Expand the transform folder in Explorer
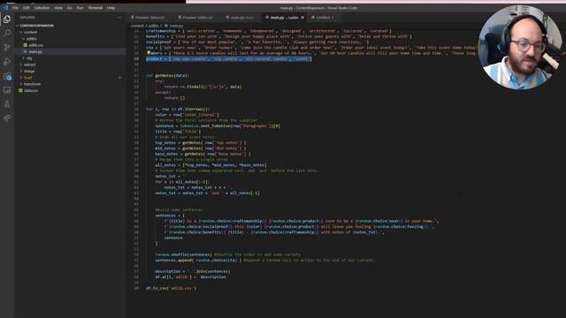The width and height of the screenshot is (566, 318). [x=32, y=84]
